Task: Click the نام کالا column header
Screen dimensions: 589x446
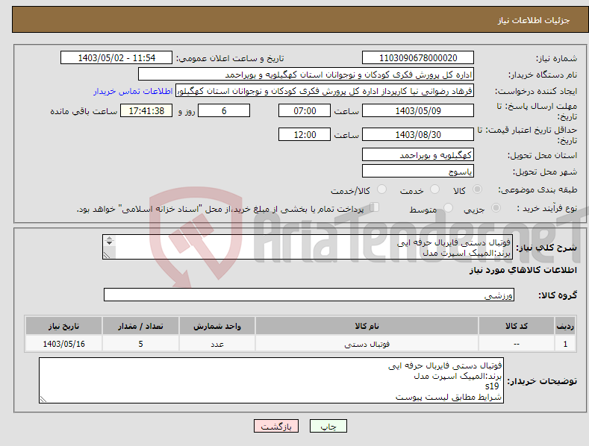Action: pyautogui.click(x=367, y=326)
